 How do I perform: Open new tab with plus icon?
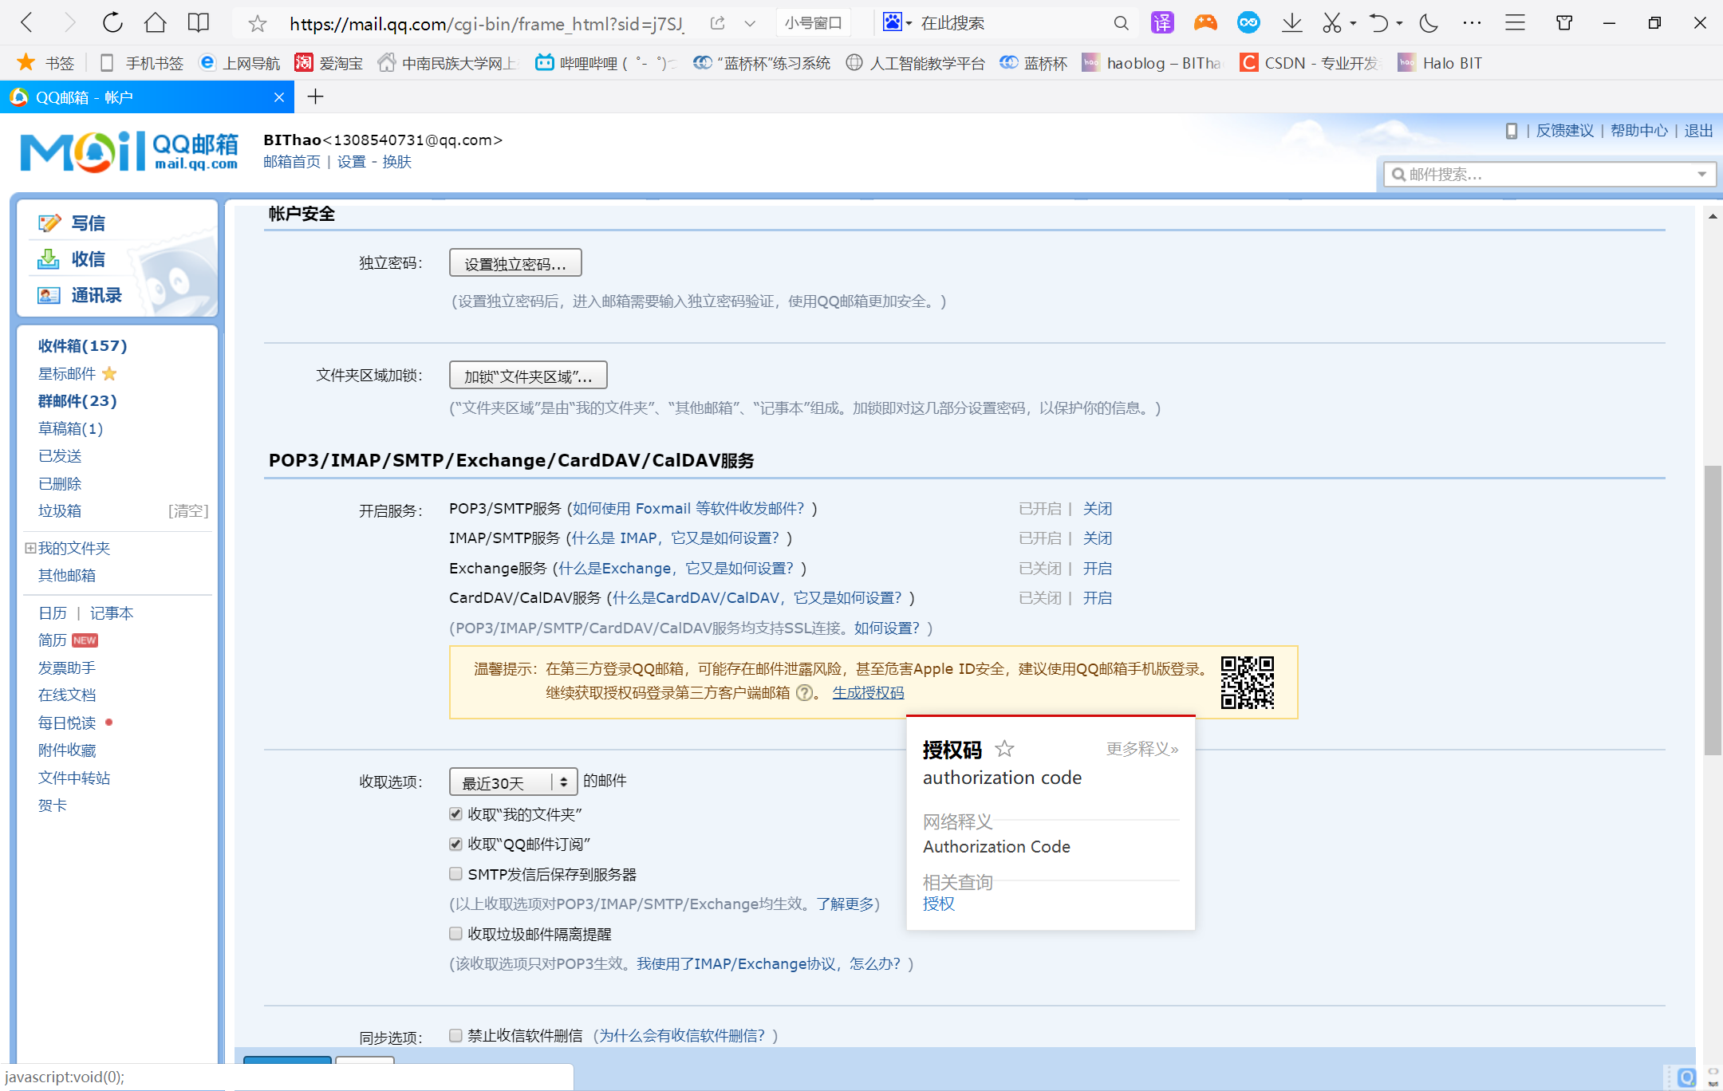point(315,97)
